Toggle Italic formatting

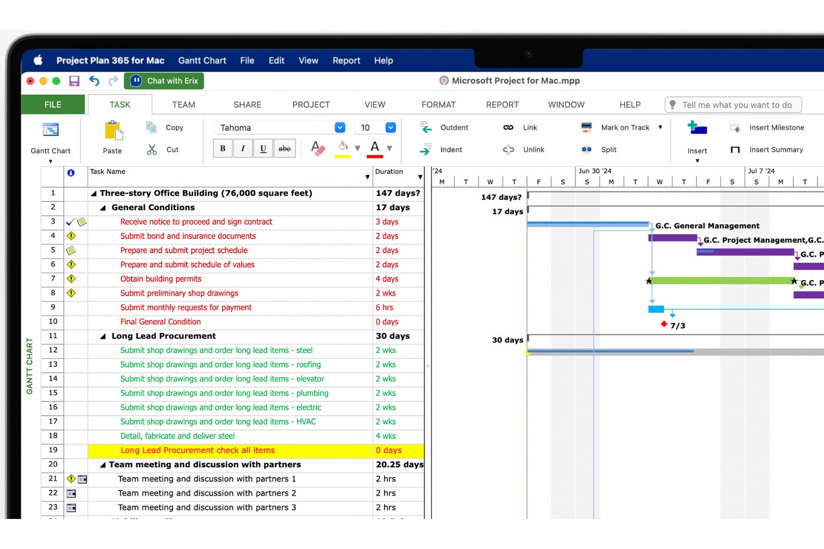tap(243, 149)
